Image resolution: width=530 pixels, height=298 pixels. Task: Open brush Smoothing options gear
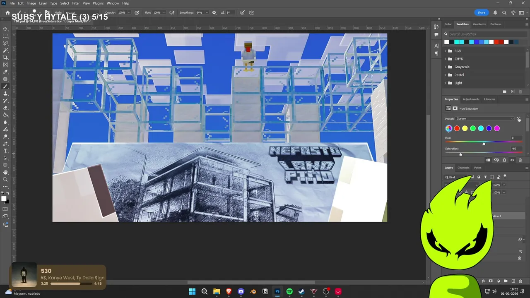(214, 13)
